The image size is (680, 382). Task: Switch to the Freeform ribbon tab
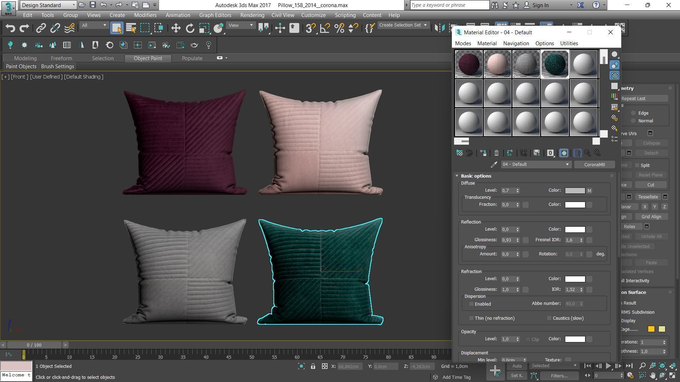(x=61, y=58)
